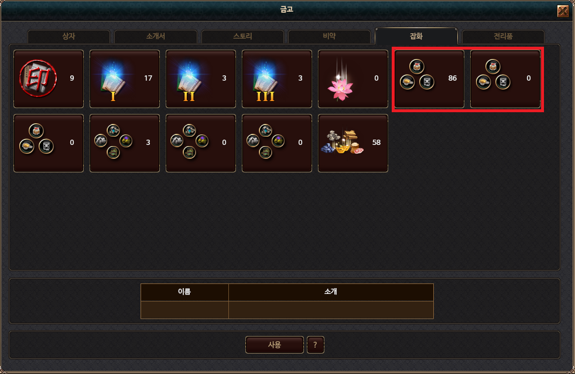Open the 비약 tab

(329, 36)
